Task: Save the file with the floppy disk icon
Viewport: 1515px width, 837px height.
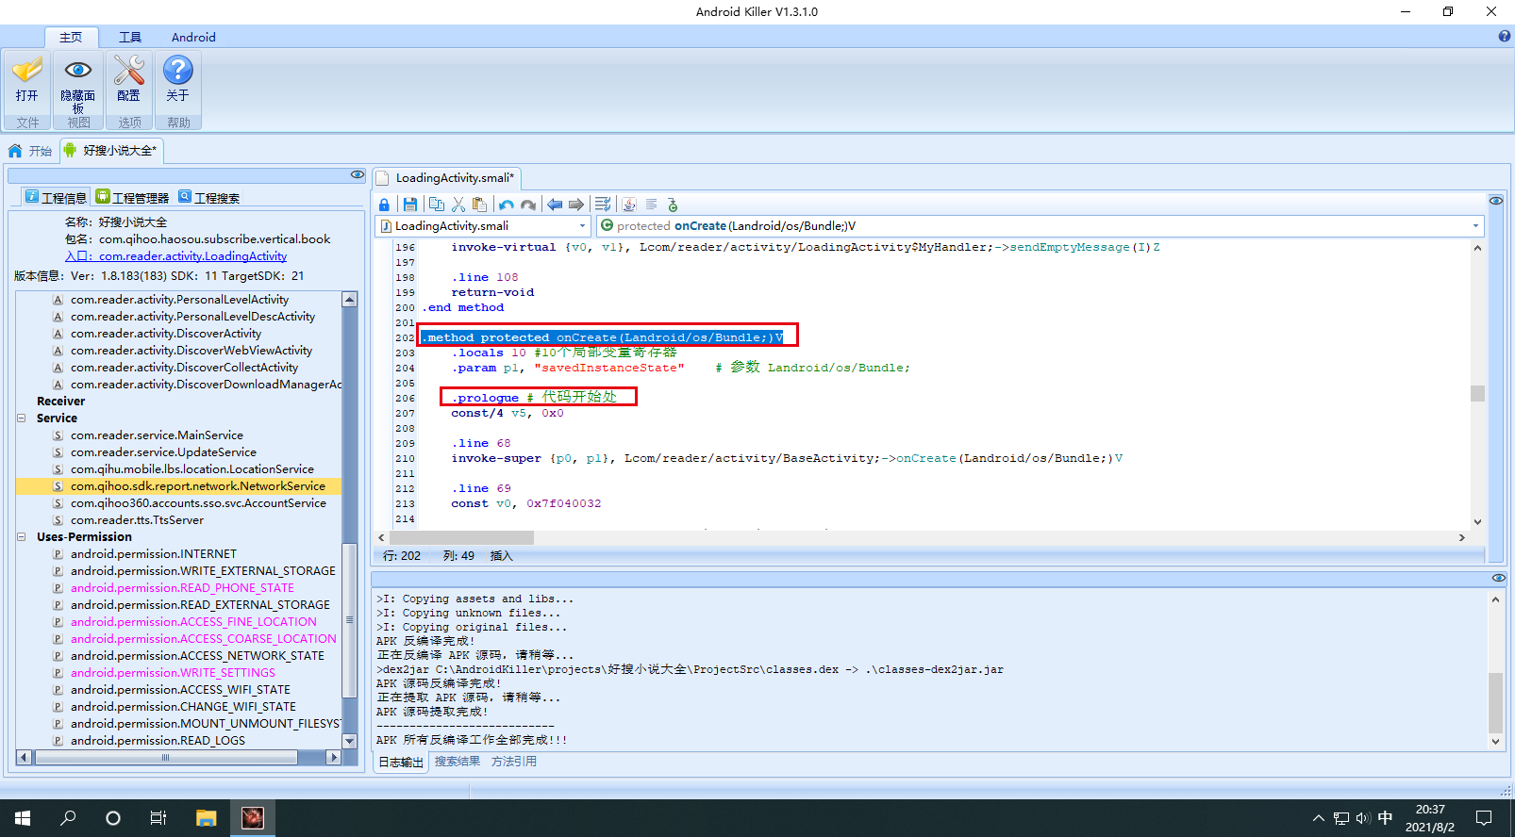Action: click(409, 205)
